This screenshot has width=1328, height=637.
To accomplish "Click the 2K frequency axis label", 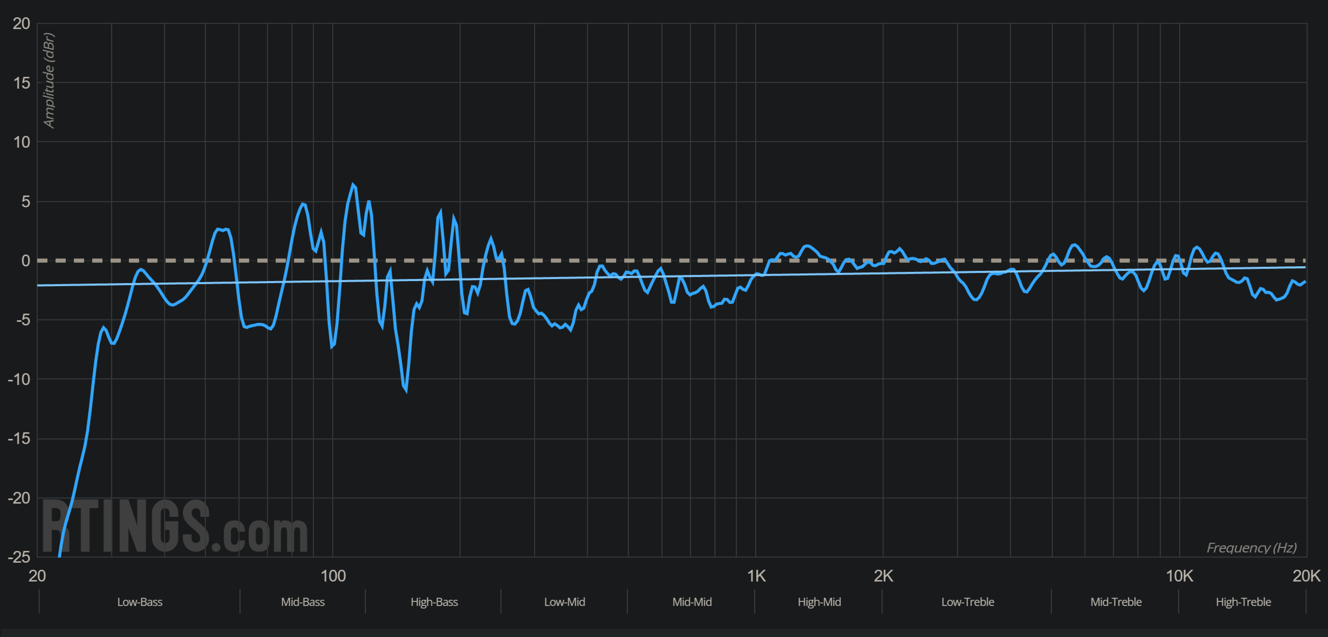I will 883,576.
